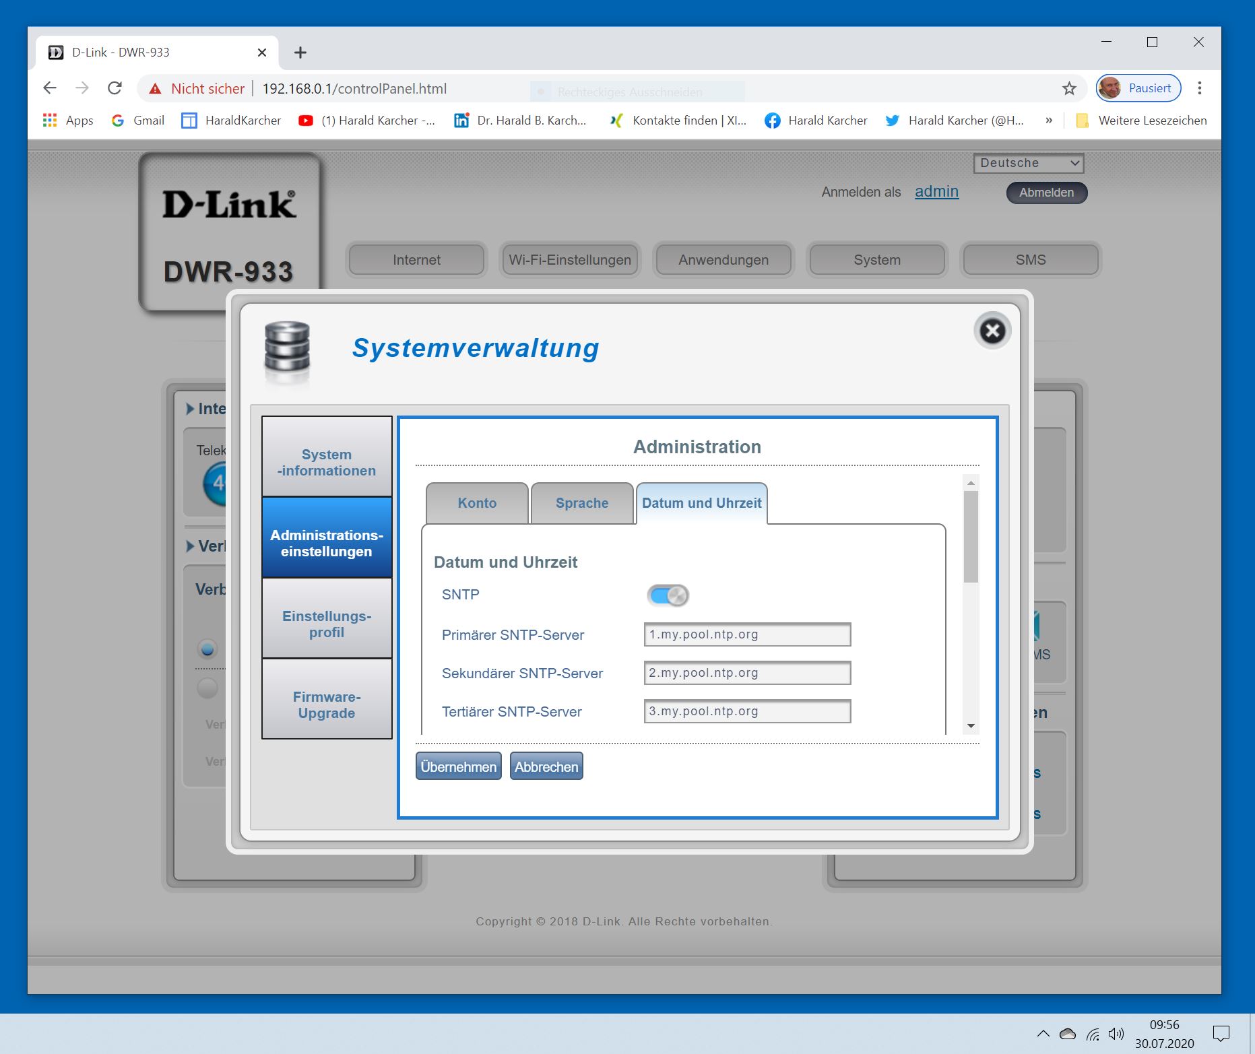Open the Anwendungen navigation button
This screenshot has height=1054, width=1255.
[x=723, y=260]
